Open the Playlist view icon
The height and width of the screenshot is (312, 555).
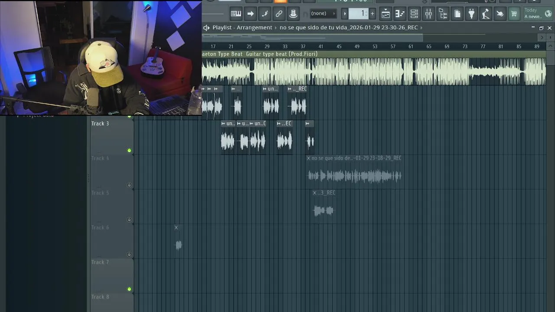click(385, 14)
